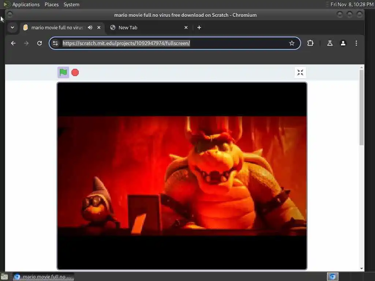Exit fullscreen mode using the shrink icon
This screenshot has width=375, height=281.
pyautogui.click(x=300, y=72)
